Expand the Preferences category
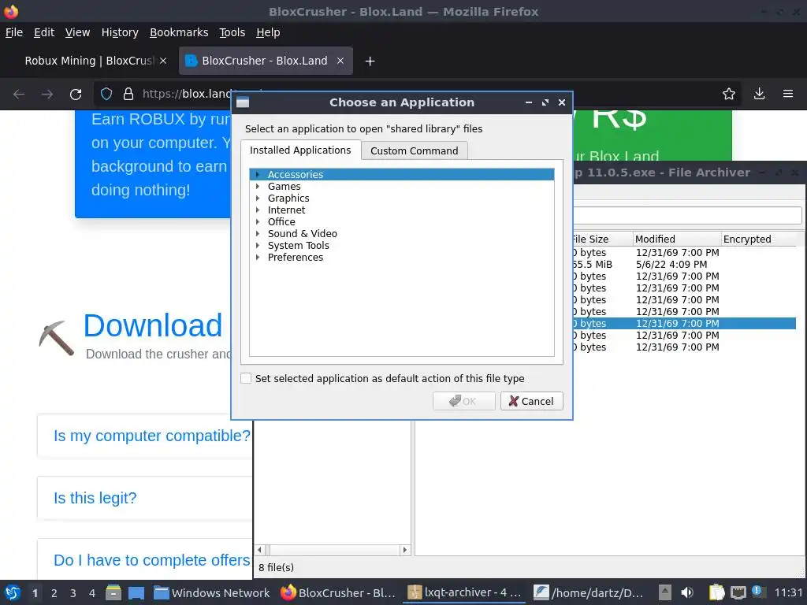Viewport: 807px width, 605px height. click(x=258, y=258)
